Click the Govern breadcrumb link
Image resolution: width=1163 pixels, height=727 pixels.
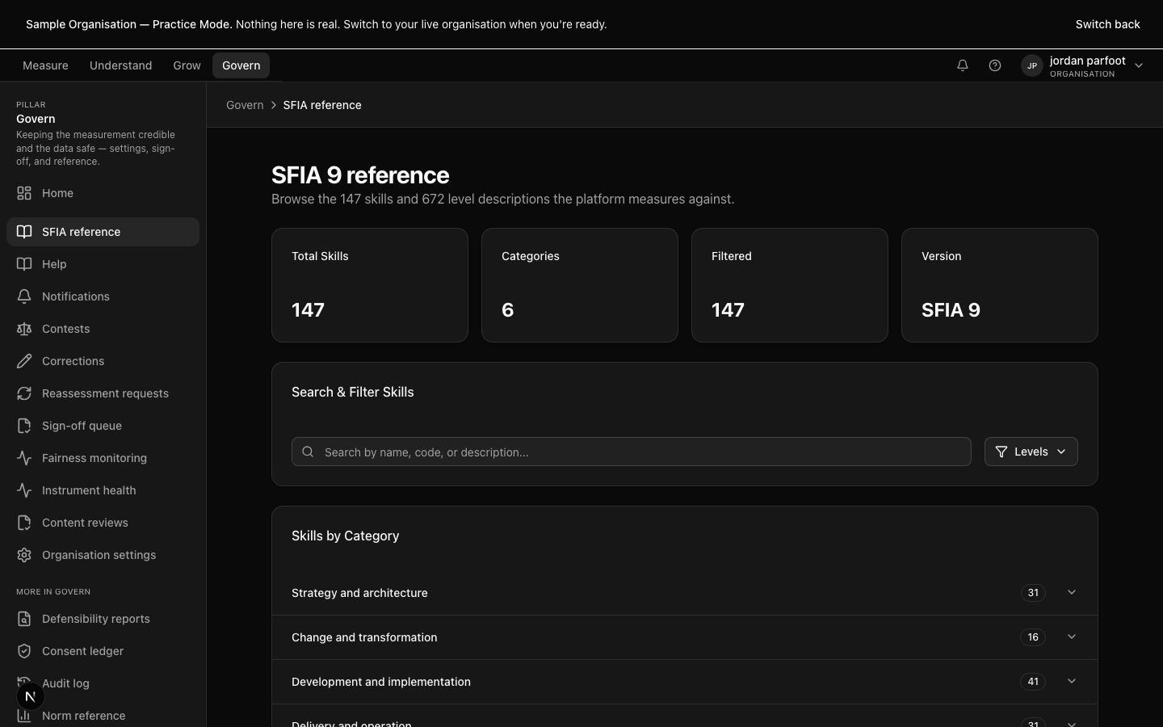coord(245,105)
